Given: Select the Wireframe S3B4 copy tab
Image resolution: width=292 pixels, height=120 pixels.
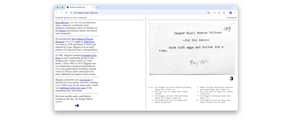Looking at the screenshot, I should tap(80, 7).
